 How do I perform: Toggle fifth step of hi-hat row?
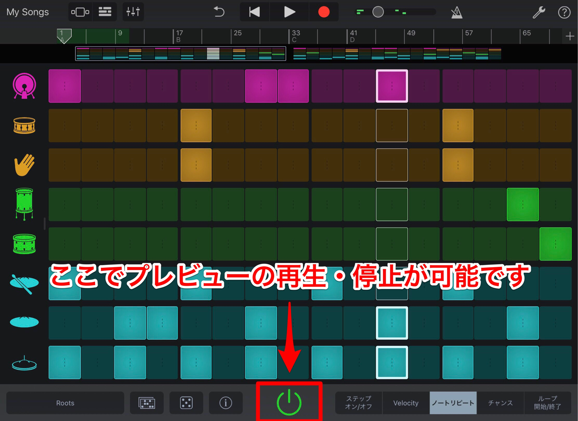[x=196, y=362]
